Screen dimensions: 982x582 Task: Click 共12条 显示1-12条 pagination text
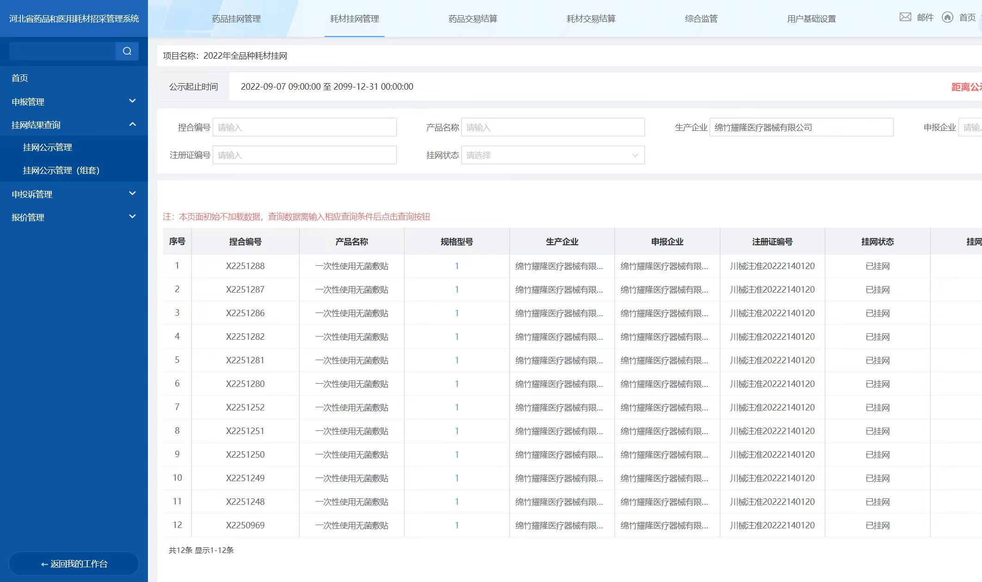tap(201, 550)
